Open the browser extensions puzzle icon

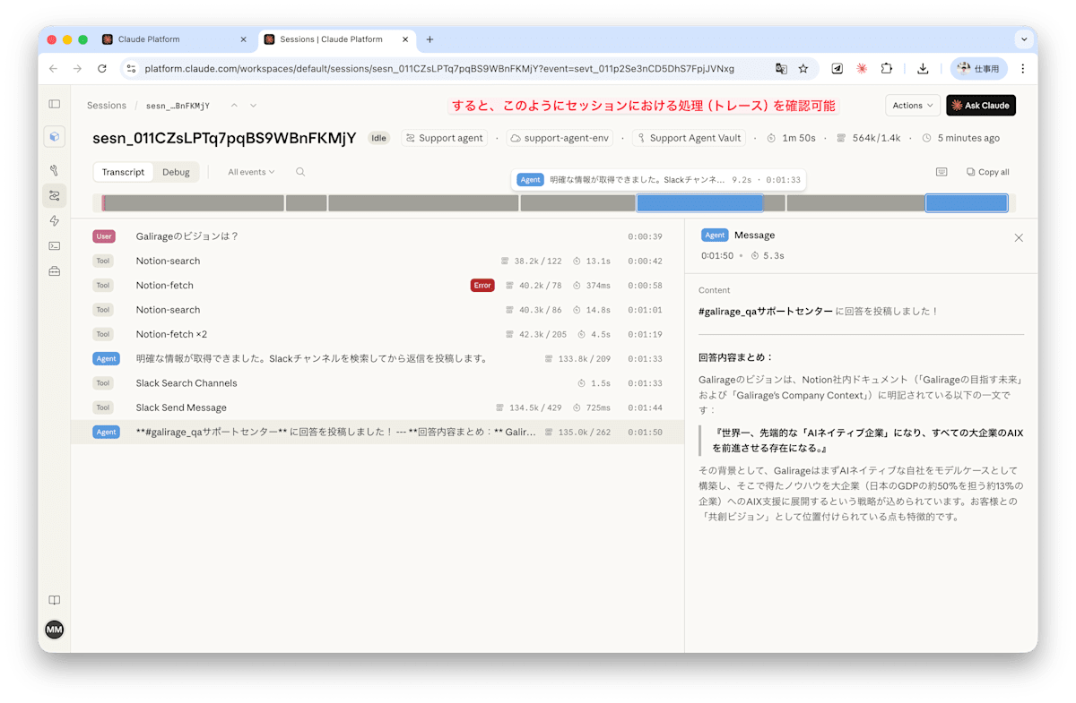click(x=887, y=68)
